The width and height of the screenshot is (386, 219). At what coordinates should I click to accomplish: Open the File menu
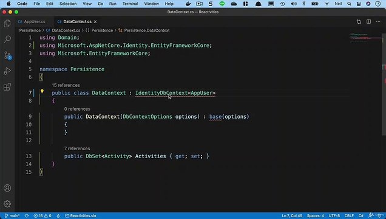pyautogui.click(x=36, y=4)
